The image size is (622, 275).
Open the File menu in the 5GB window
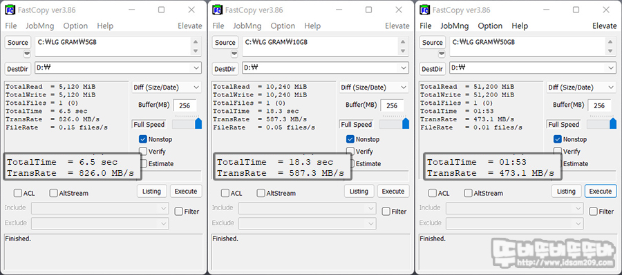(11, 26)
